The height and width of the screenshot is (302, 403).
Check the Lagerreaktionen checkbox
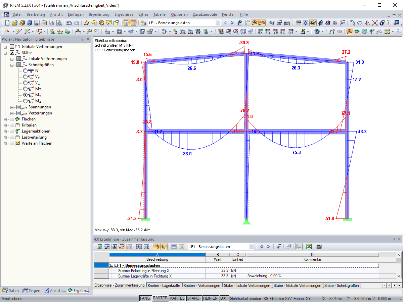[x=12, y=131]
